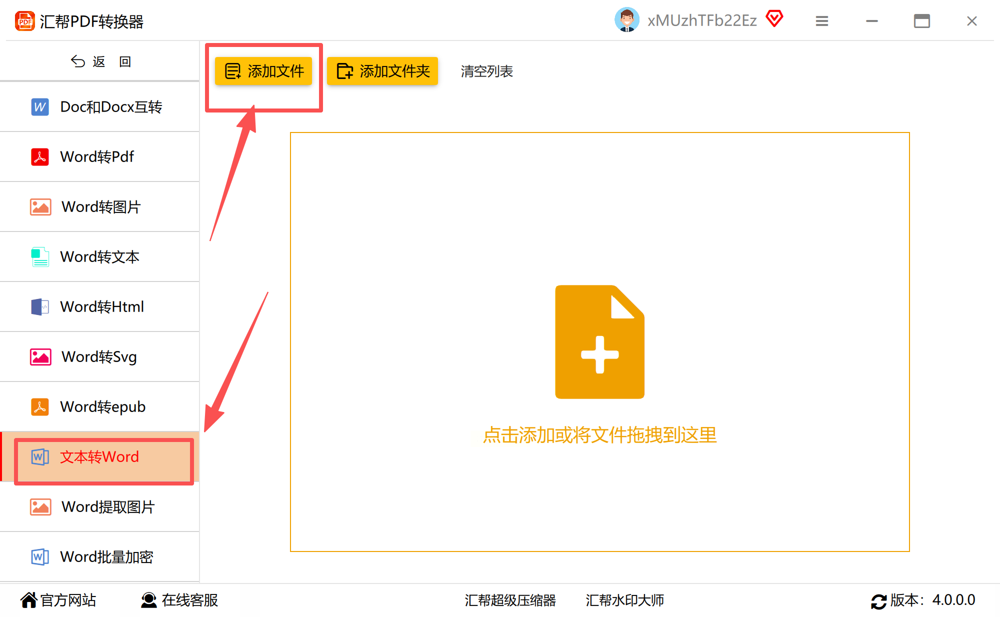The image size is (1000, 617).
Task: Click the 汇帮PDF转换器 app logo
Action: pyautogui.click(x=24, y=21)
